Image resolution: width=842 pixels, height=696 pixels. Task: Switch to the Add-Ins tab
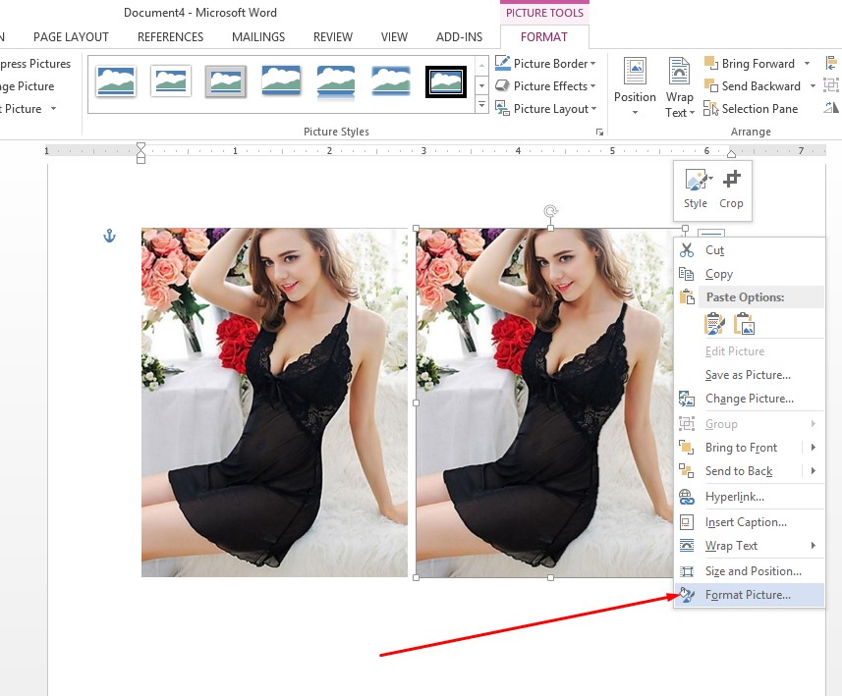coord(459,36)
